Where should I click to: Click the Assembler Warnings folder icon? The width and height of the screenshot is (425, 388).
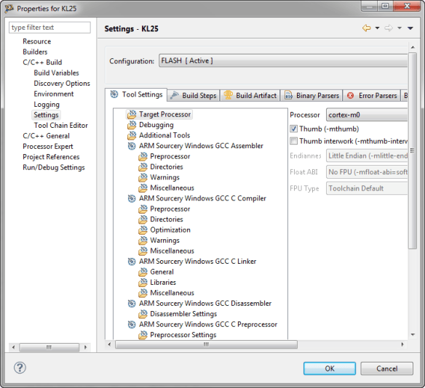(x=143, y=178)
